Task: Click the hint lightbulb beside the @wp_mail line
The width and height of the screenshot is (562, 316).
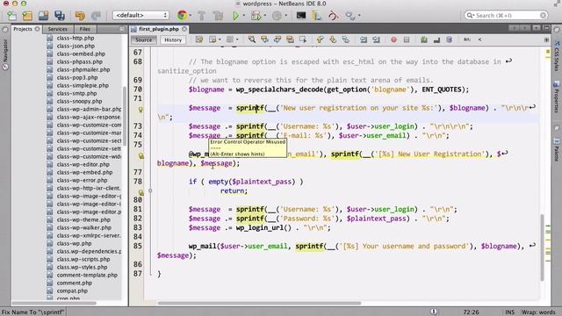Action: click(140, 156)
